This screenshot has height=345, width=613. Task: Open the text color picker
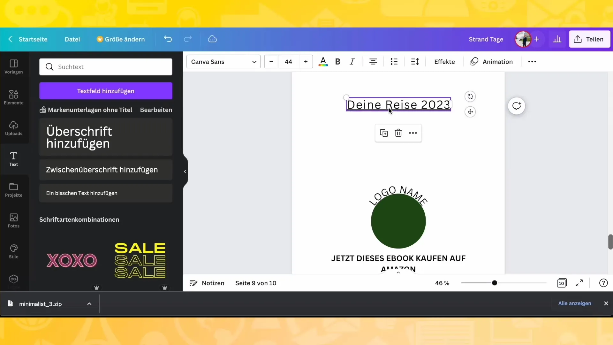pos(323,62)
